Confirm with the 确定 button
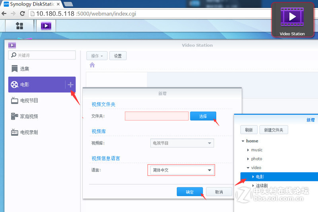The width and height of the screenshot is (318, 212). point(190,192)
